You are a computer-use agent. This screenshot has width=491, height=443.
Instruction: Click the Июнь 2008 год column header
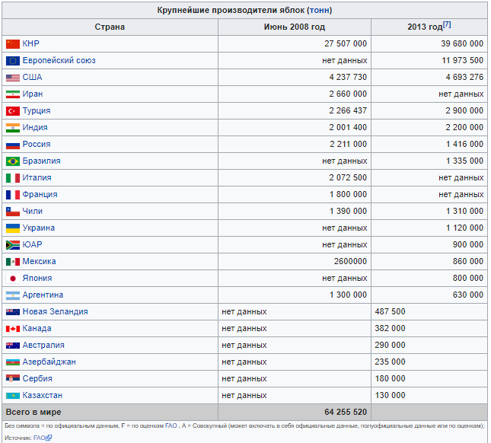click(295, 27)
